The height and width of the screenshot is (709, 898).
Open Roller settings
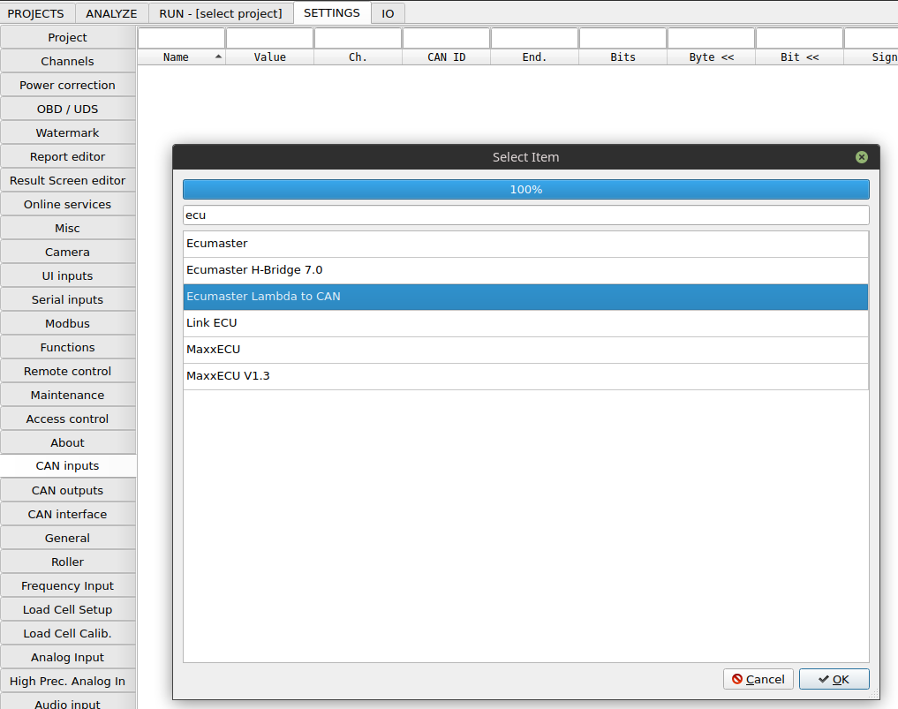point(68,562)
